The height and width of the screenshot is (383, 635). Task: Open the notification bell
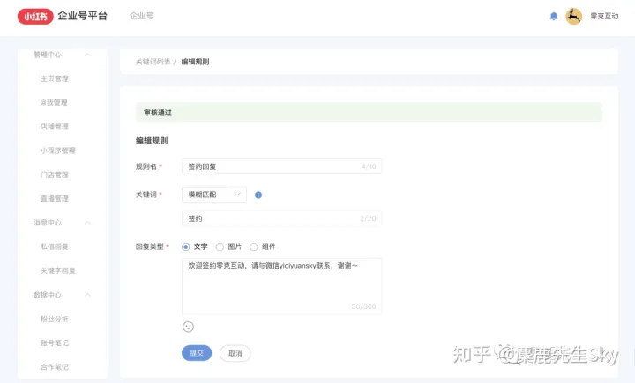point(554,16)
